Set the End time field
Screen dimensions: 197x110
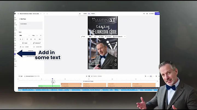point(38,47)
